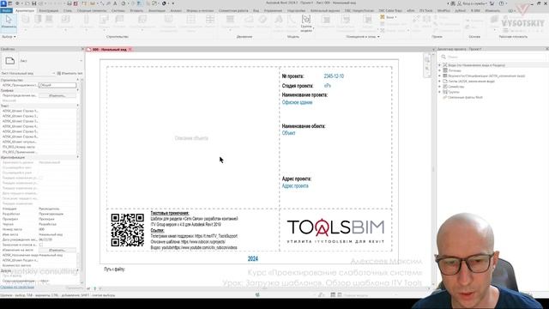Click the shopping cart icon in title bar
This screenshot has height=309, width=549.
click(x=492, y=3)
